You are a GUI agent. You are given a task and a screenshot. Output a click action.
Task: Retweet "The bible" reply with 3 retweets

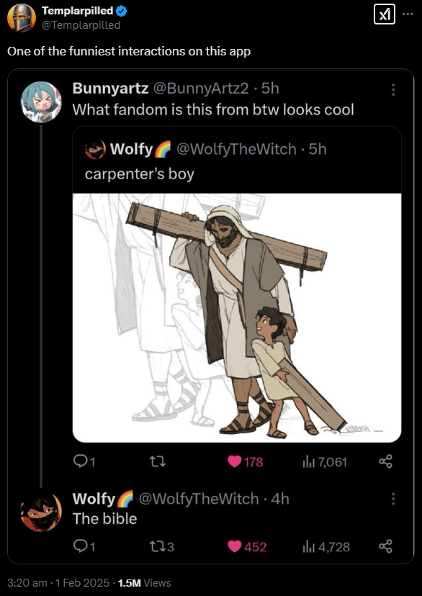(161, 546)
